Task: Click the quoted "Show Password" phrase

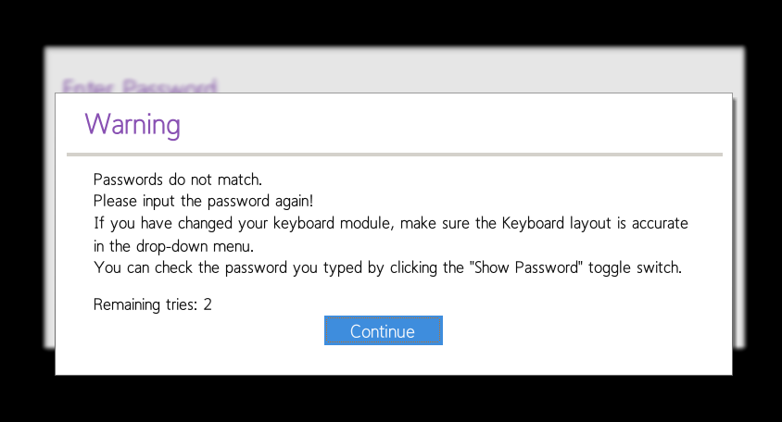Action: point(524,269)
